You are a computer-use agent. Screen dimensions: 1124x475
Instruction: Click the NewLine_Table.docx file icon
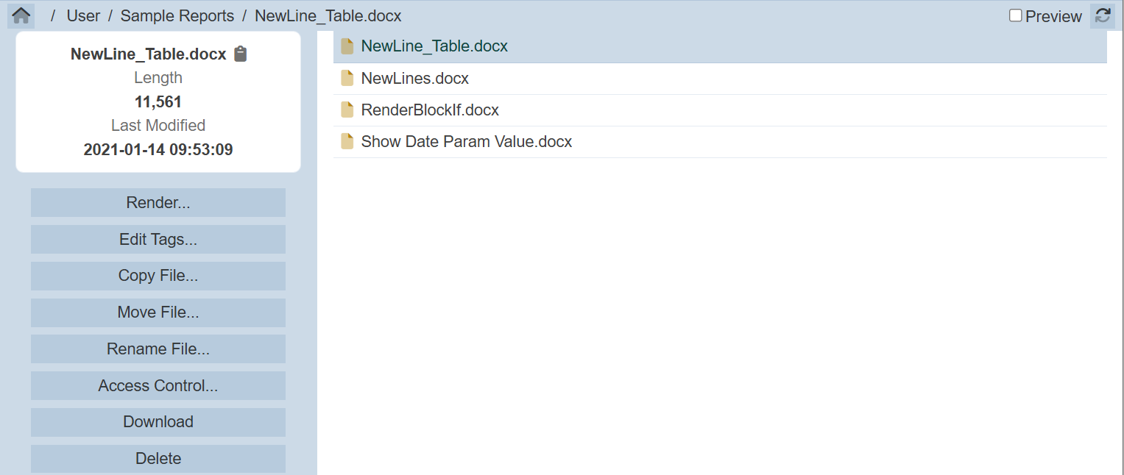[347, 46]
